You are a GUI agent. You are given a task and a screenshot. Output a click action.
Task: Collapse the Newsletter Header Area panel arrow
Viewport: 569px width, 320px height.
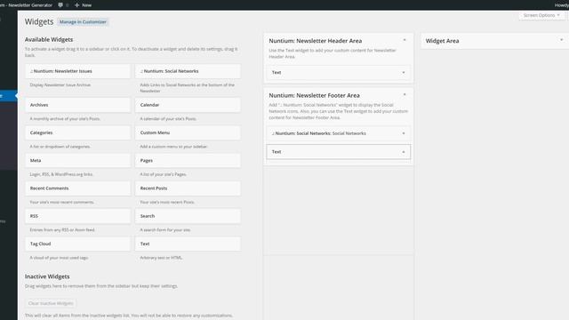(405, 40)
